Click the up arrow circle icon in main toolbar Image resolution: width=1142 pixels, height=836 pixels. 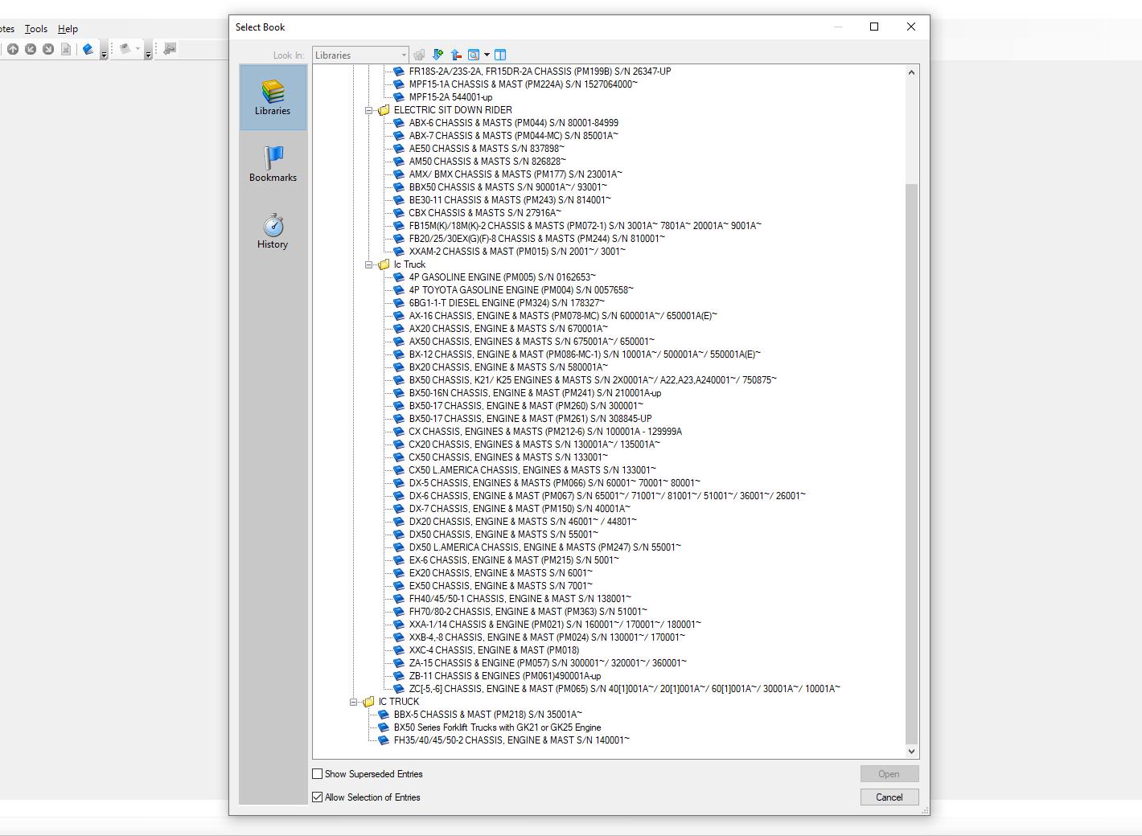coord(13,49)
